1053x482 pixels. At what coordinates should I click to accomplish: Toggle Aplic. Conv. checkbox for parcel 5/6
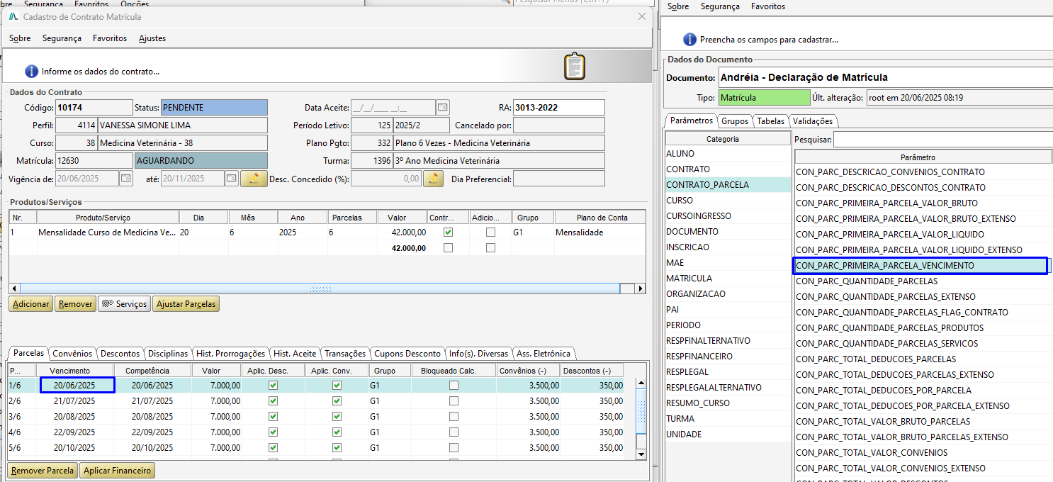337,448
